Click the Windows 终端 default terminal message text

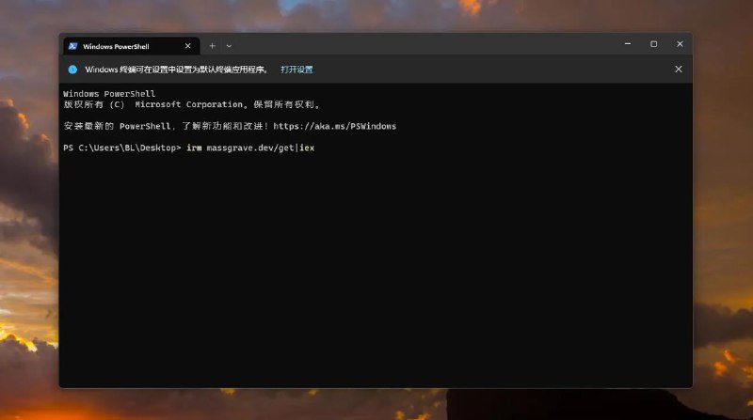click(176, 70)
